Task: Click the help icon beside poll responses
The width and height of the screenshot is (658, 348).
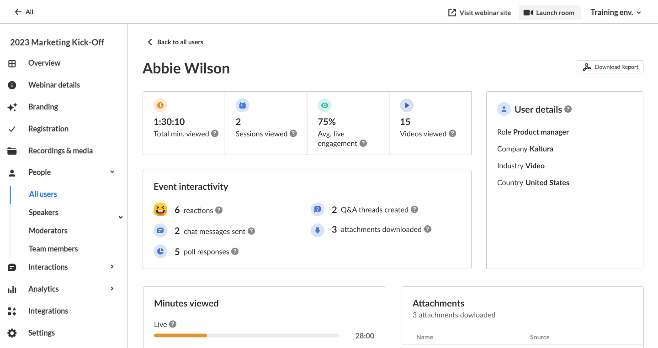Action: [x=235, y=251]
